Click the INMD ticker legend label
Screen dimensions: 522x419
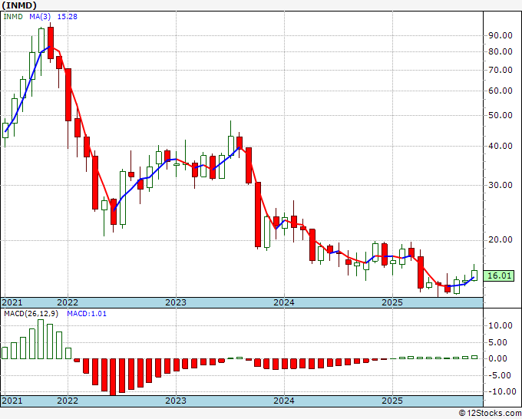coord(13,17)
